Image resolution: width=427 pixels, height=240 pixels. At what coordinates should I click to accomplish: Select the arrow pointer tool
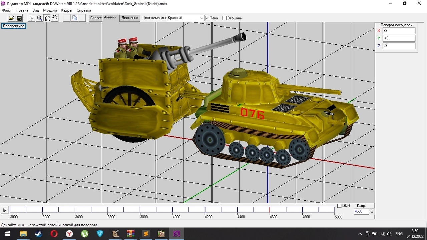click(31, 18)
